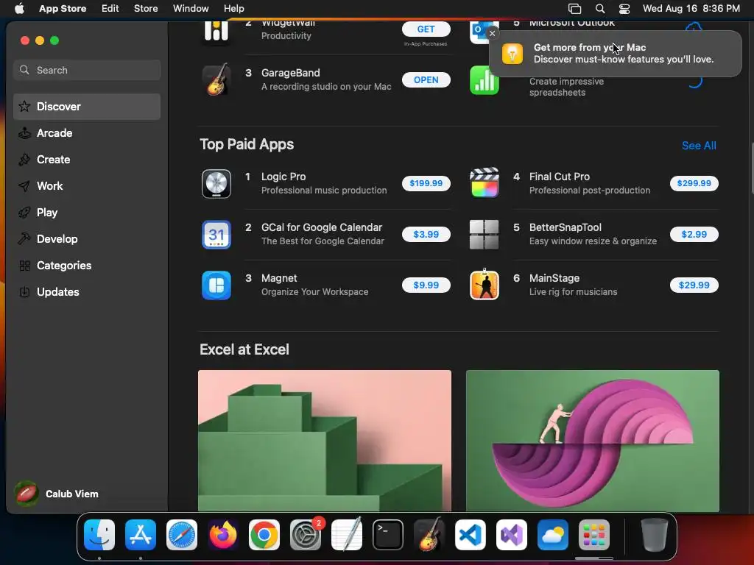The image size is (754, 565).
Task: Go to the Play section
Action: click(x=87, y=213)
